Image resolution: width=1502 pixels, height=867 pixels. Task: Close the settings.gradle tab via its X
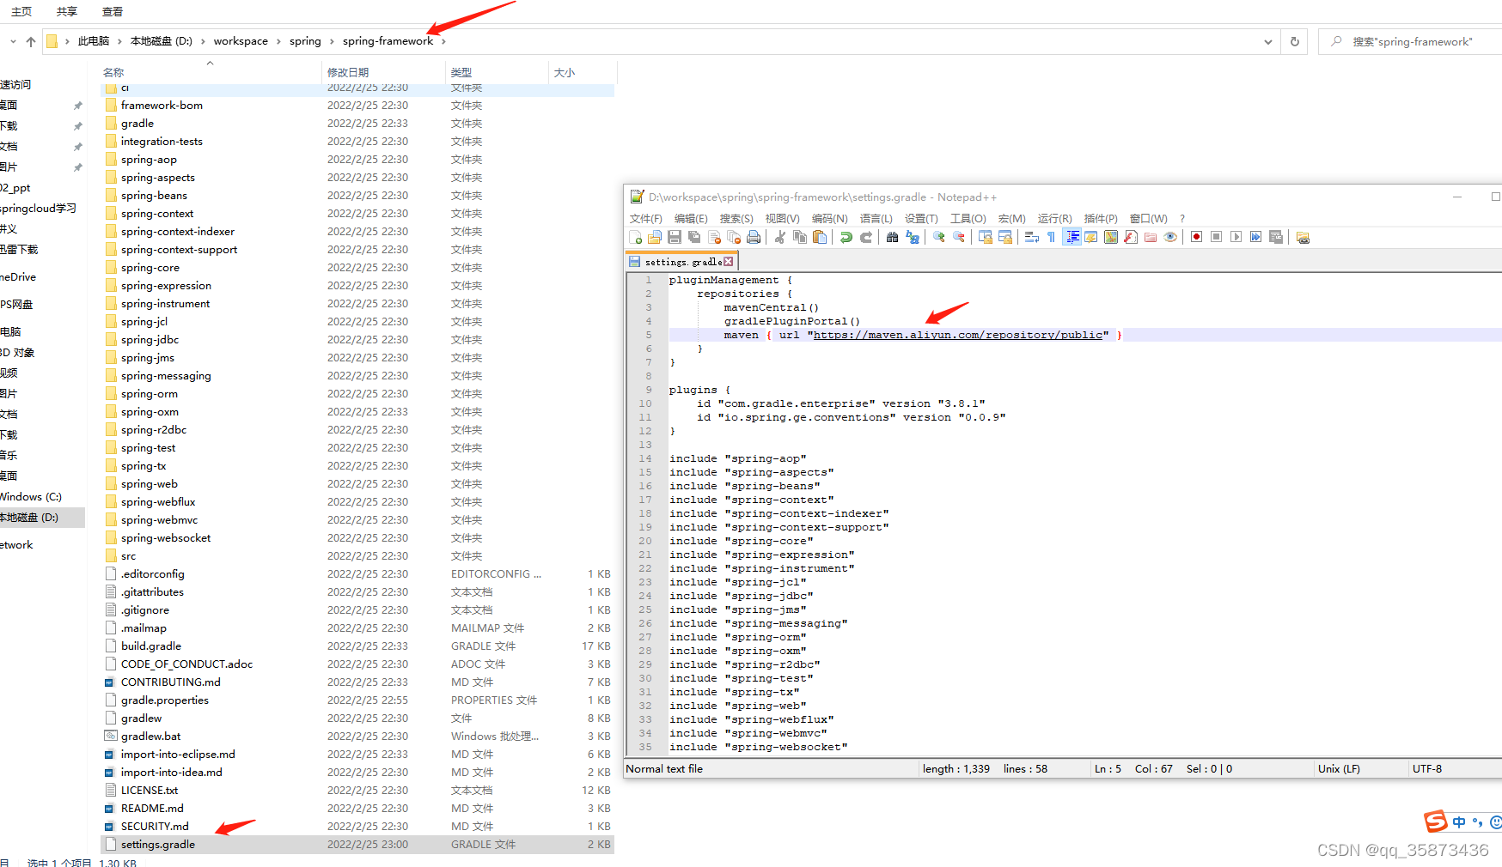click(729, 262)
